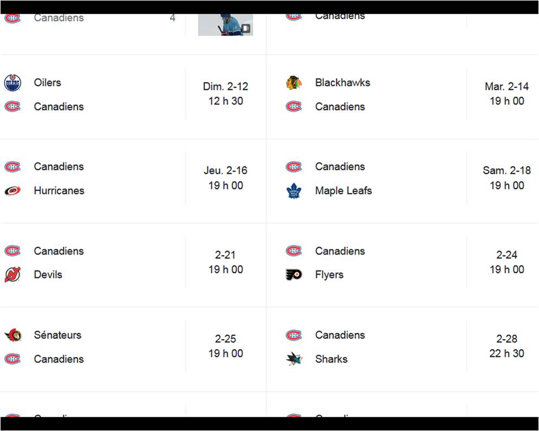Open the game dated Mar. 2-14
Viewport: 539px width, 431px height.
(x=506, y=93)
